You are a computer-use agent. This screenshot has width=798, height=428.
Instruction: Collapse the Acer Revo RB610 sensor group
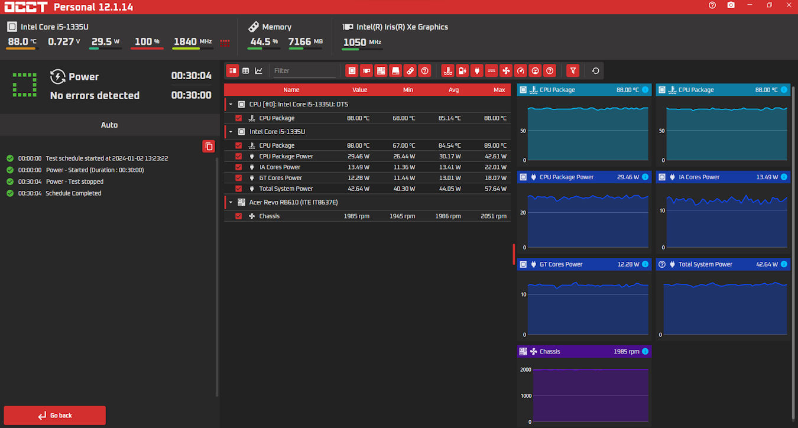231,202
